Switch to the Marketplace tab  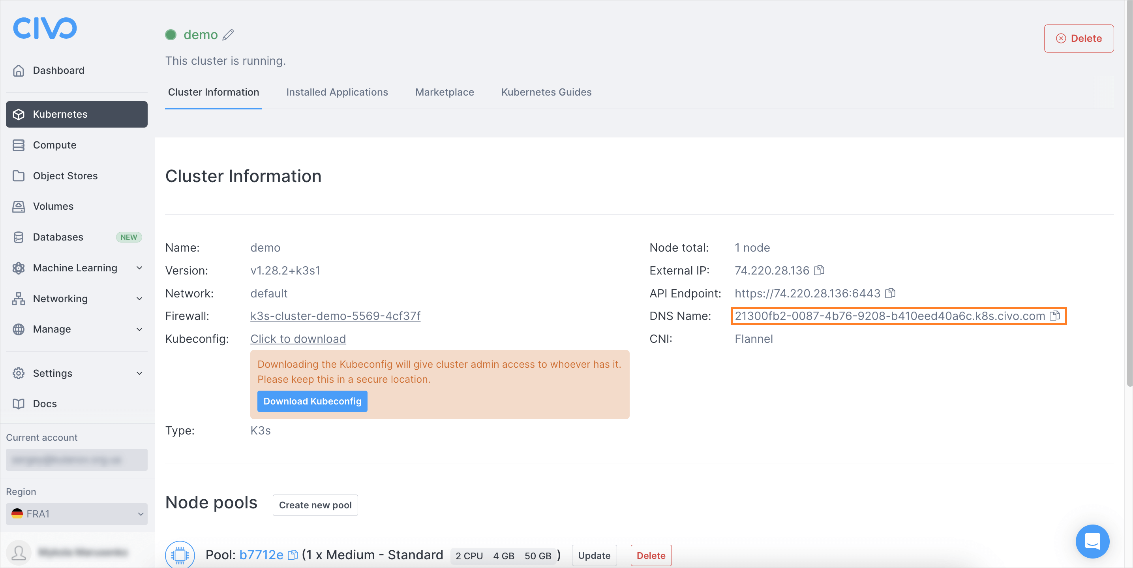point(445,93)
